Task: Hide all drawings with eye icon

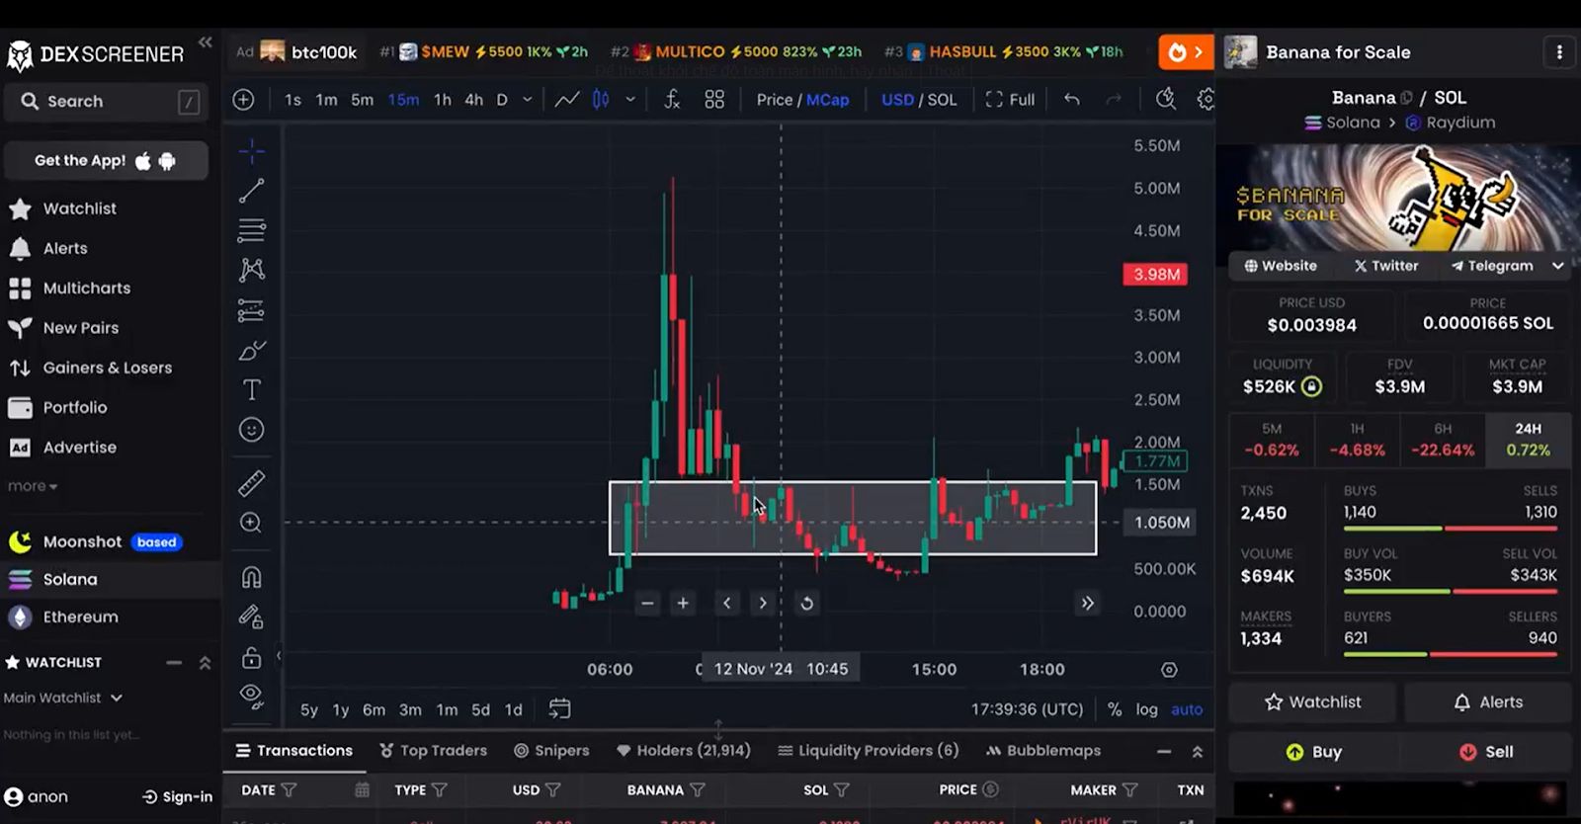Action: tap(251, 697)
